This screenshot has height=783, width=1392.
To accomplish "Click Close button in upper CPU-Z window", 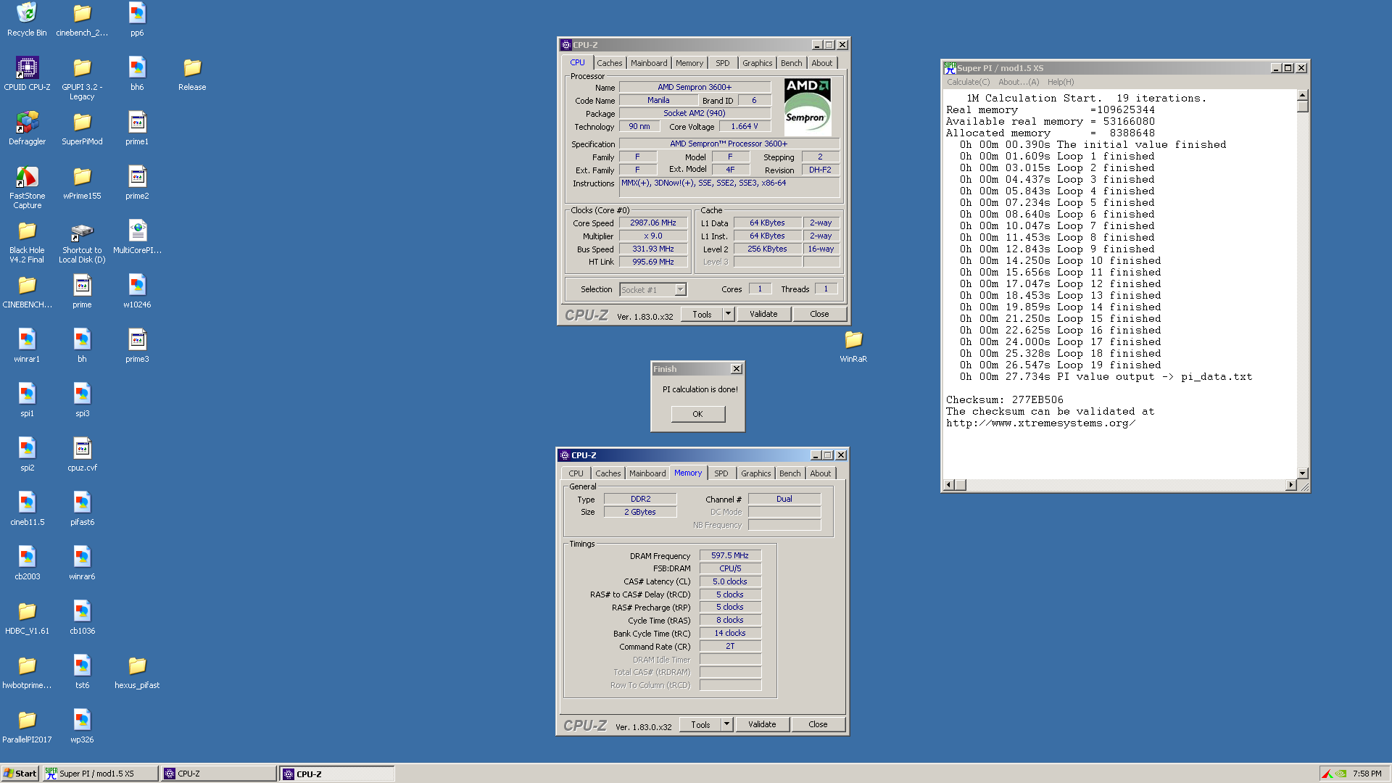I will click(819, 314).
